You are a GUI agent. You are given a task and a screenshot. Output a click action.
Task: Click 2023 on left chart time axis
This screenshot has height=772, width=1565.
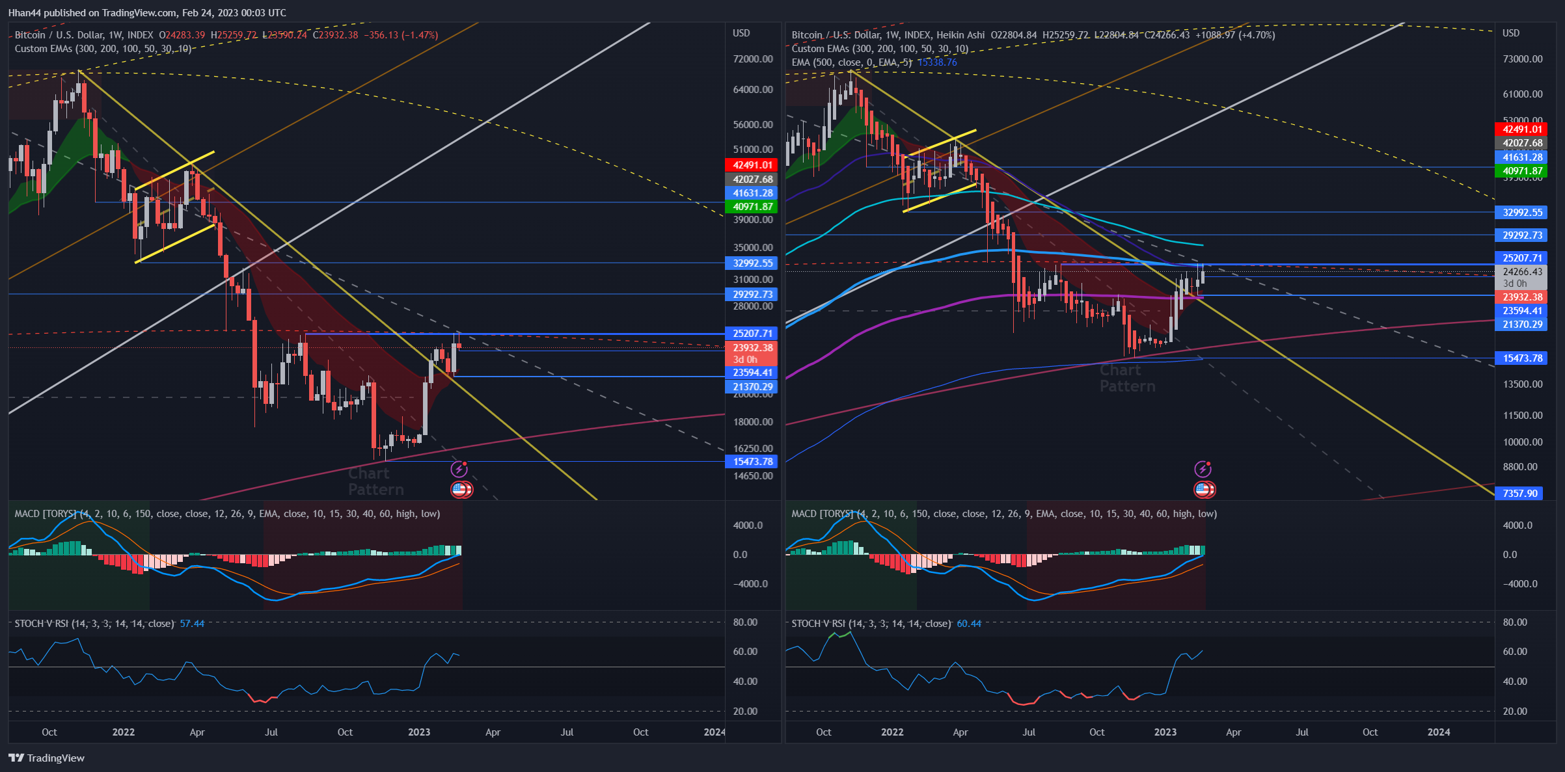click(419, 732)
